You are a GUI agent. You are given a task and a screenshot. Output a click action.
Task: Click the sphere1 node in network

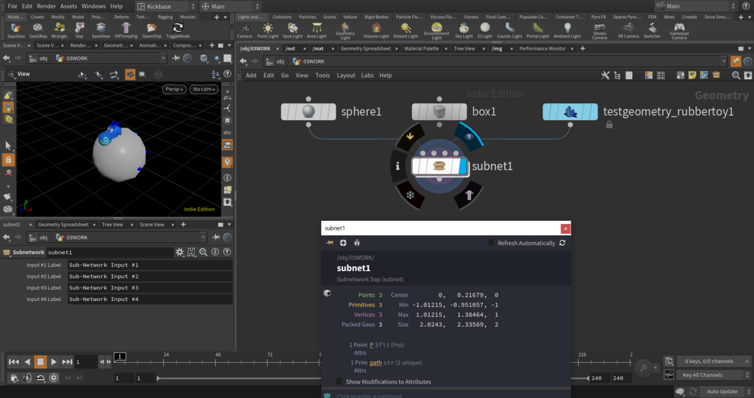click(308, 112)
